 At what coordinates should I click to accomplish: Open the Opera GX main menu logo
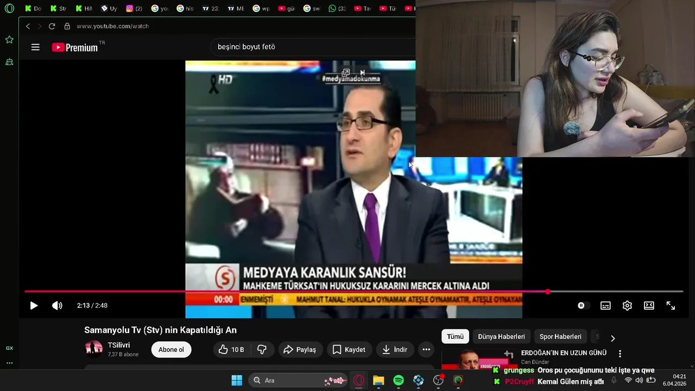[x=9, y=8]
